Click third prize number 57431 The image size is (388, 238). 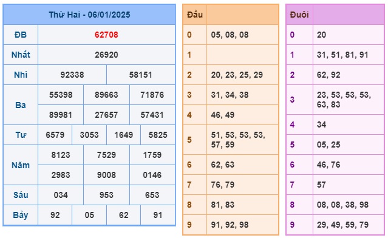tap(152, 115)
